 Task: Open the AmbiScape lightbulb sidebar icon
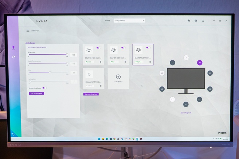click(13, 47)
